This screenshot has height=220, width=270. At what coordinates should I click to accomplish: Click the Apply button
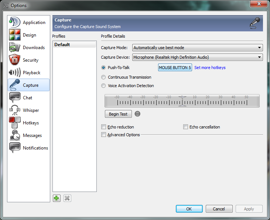tap(249, 209)
